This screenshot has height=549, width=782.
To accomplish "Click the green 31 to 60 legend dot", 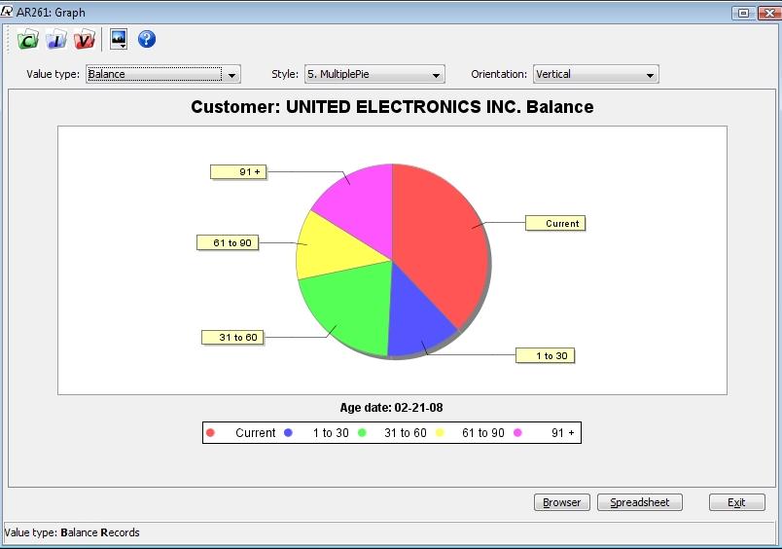I will (362, 433).
